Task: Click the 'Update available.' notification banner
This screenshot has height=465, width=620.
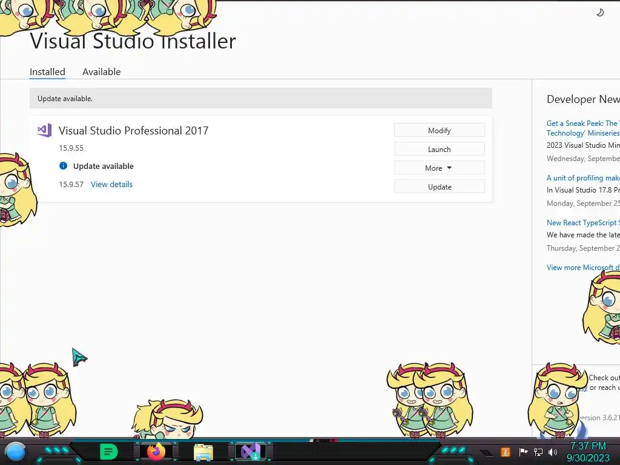Action: (261, 99)
